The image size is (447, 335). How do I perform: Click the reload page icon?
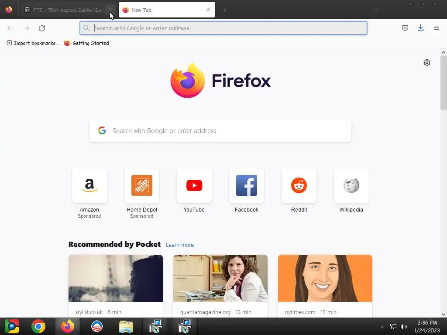pos(42,28)
